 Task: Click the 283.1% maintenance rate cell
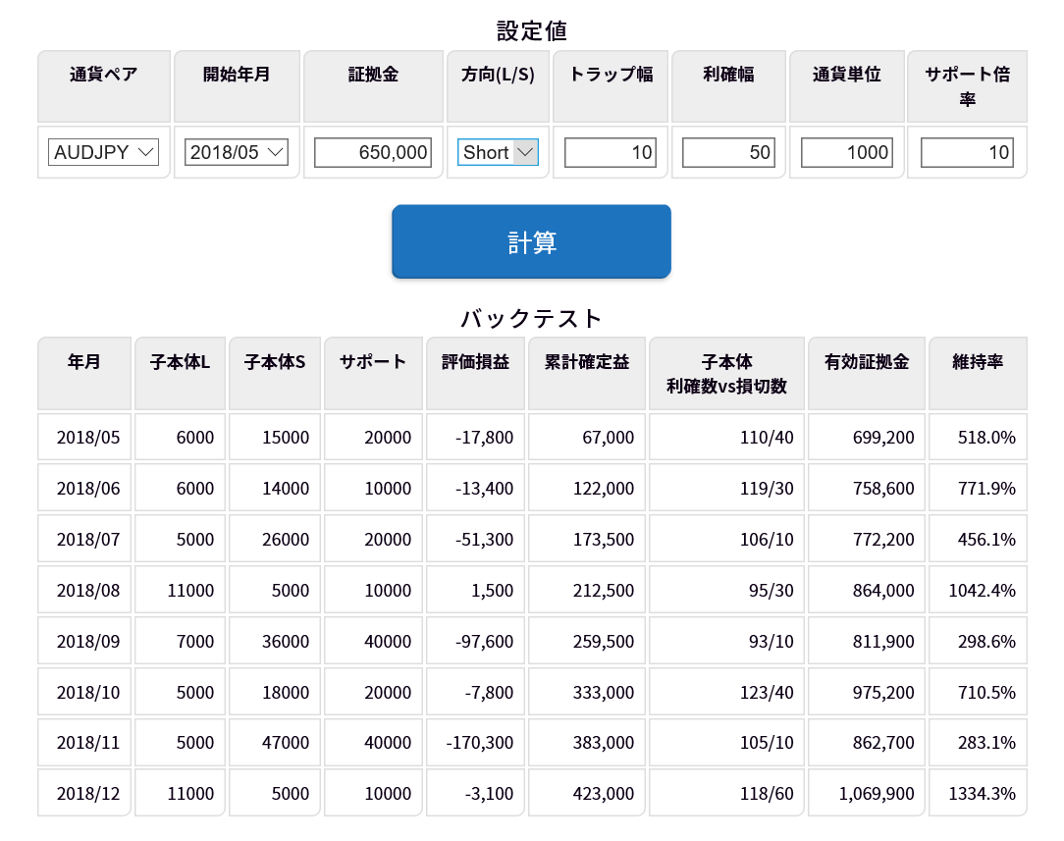point(978,743)
